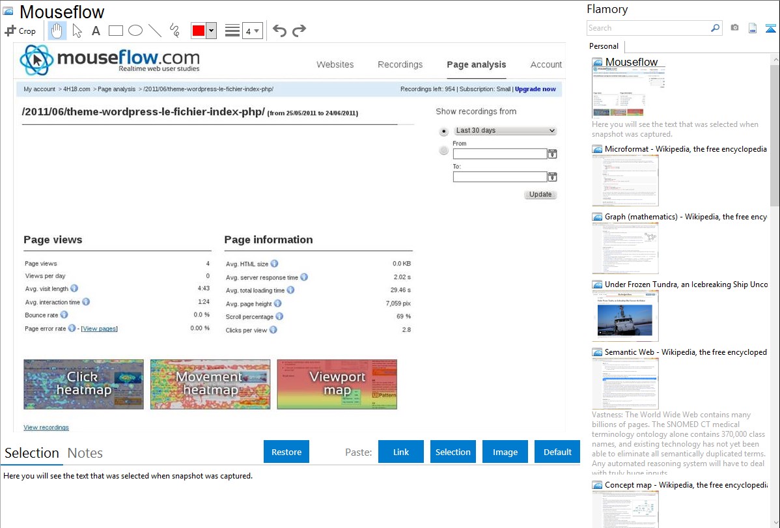Switch to the Notes tab
Image resolution: width=780 pixels, height=528 pixels.
point(85,453)
